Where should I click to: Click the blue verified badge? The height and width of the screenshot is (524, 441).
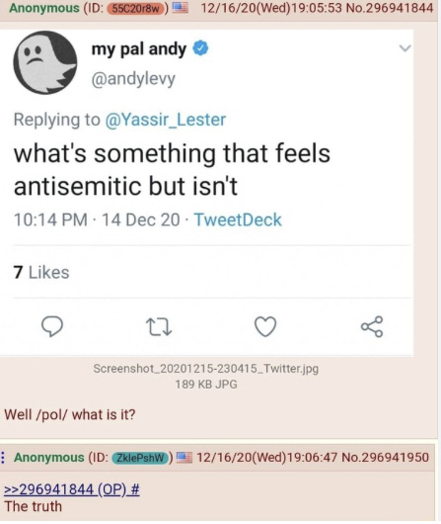201,48
